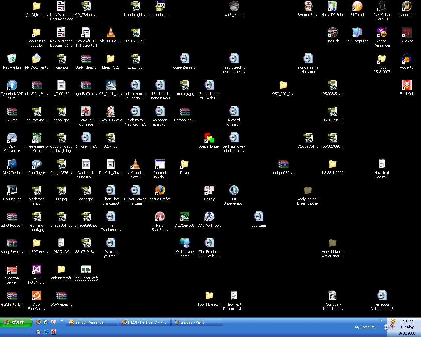Screen dimensions: 421x337
Task: Open the Recycle Bin icon
Action: coord(12,61)
